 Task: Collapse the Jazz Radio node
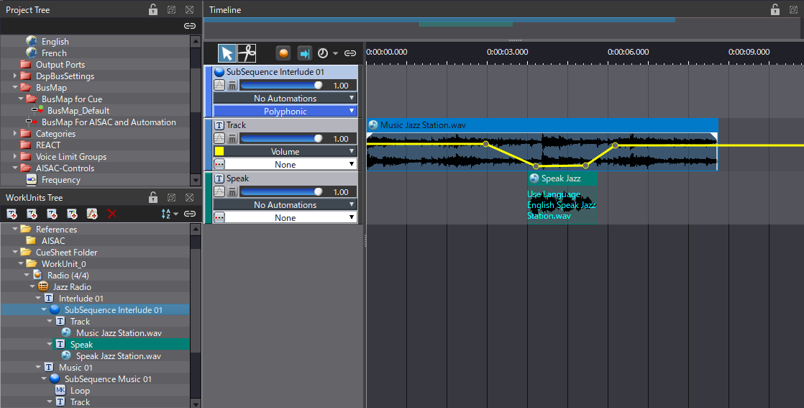point(32,286)
